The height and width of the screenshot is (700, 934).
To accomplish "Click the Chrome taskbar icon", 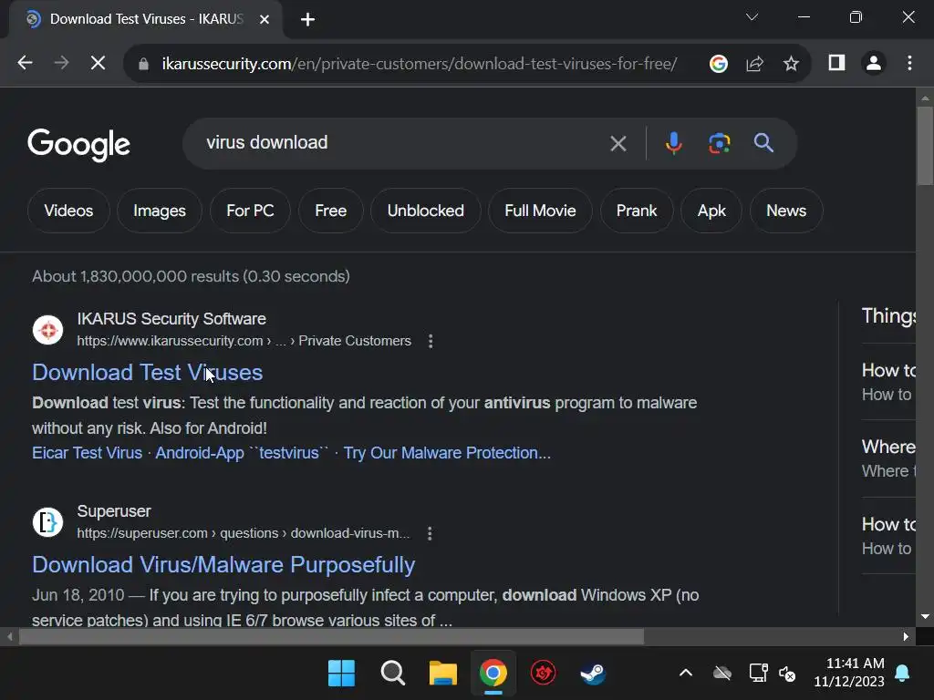I will pos(493,674).
